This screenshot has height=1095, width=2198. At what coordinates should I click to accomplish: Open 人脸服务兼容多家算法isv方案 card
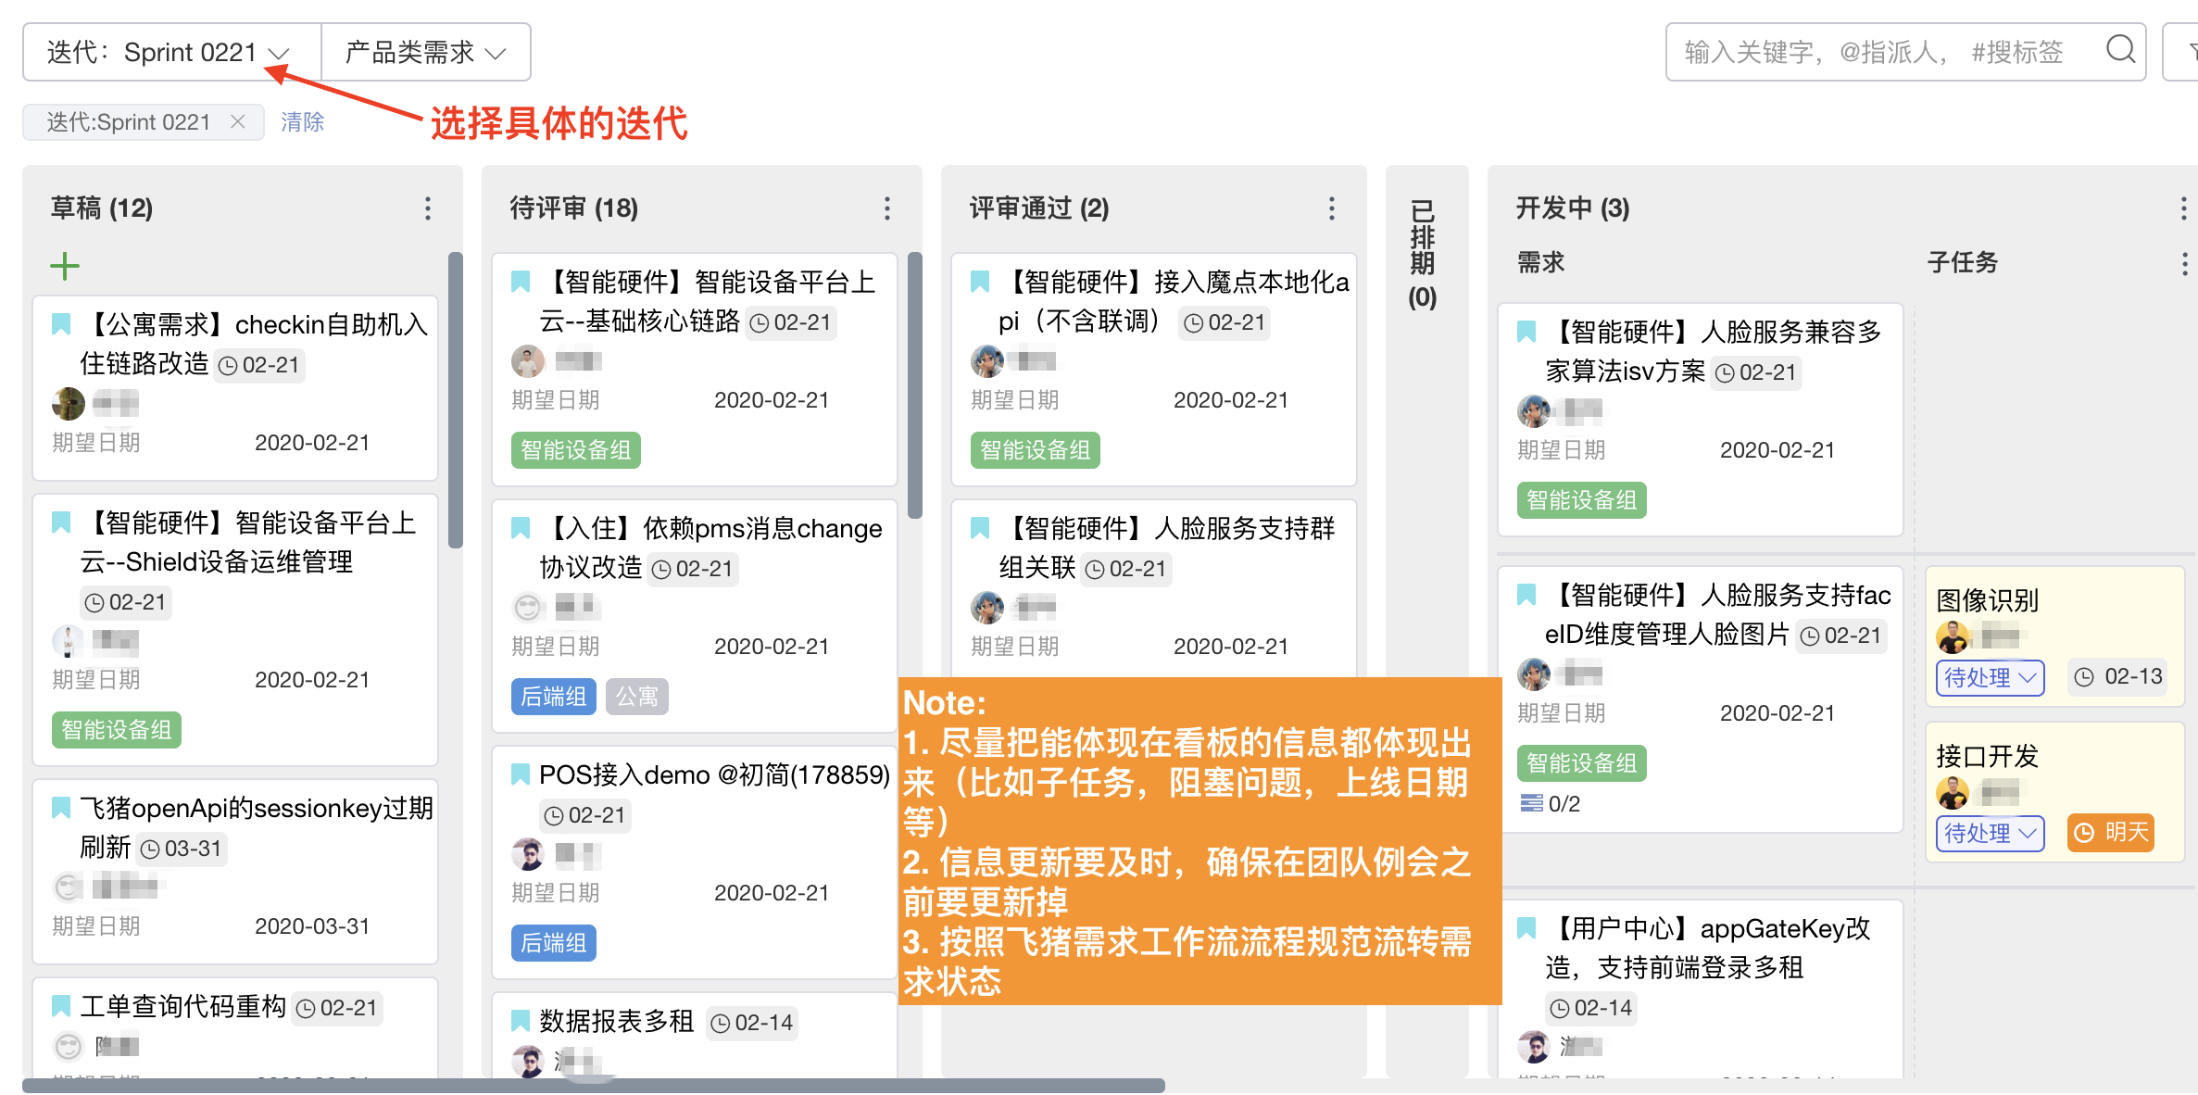(x=1701, y=419)
